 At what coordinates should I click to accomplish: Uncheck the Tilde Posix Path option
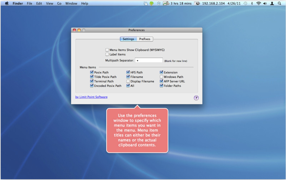click(92, 77)
